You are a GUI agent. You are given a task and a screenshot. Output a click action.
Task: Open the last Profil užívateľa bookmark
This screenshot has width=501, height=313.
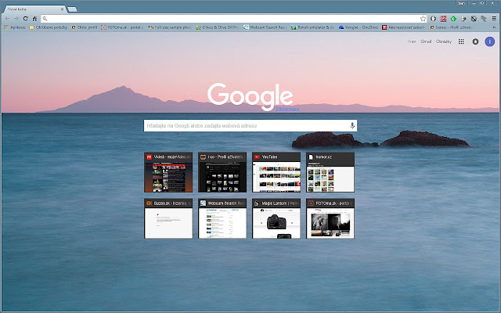point(451,27)
